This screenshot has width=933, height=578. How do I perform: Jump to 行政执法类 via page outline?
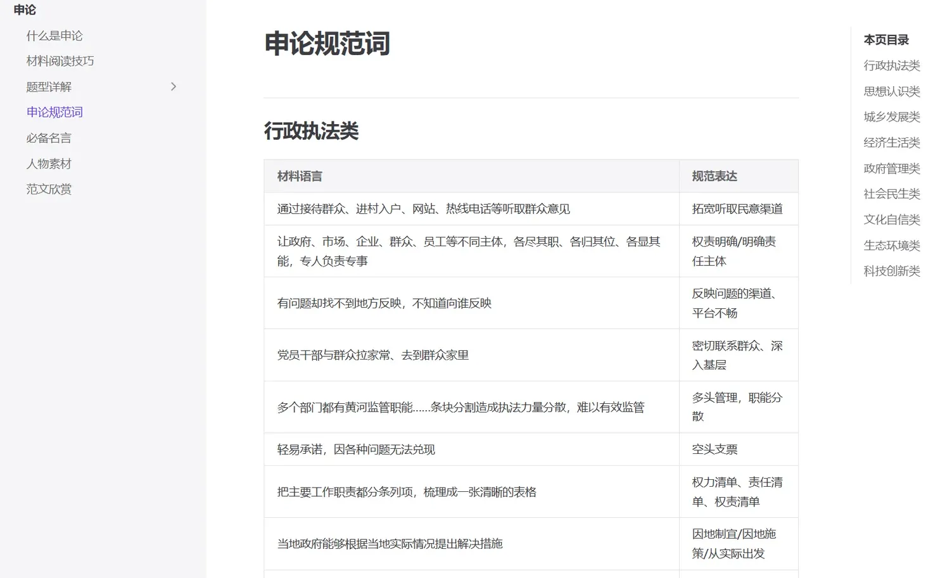click(891, 65)
